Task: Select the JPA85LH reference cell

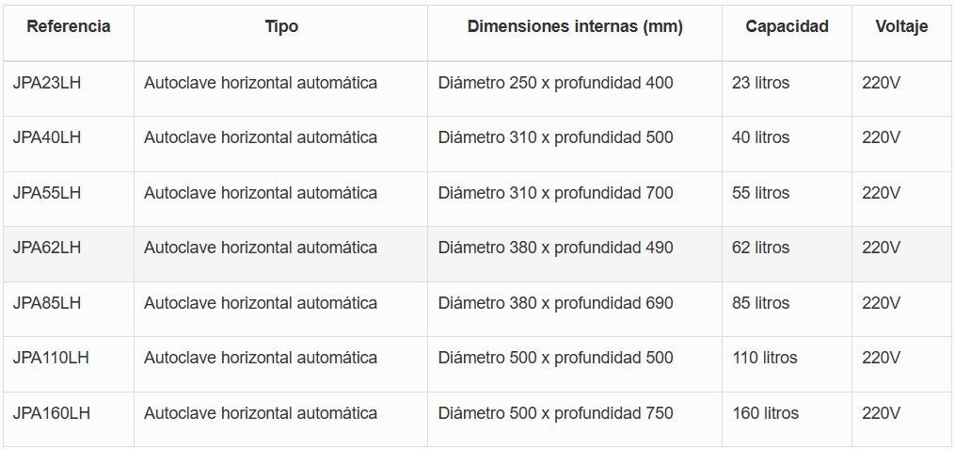Action: click(x=47, y=303)
